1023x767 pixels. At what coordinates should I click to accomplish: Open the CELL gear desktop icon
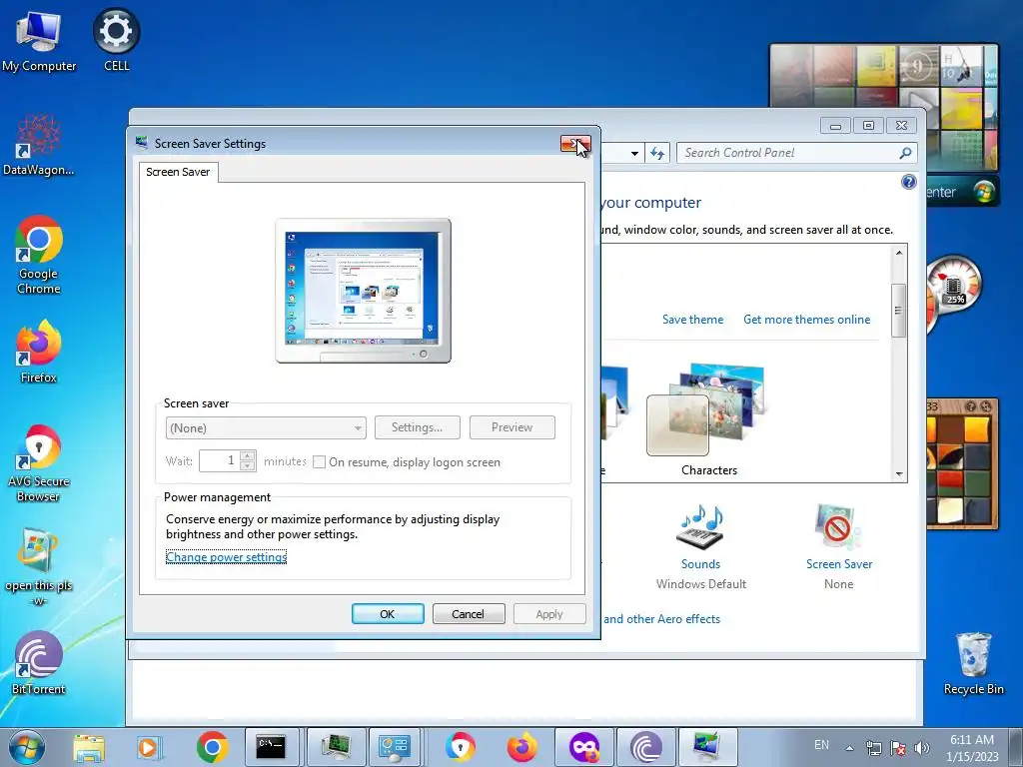coord(116,40)
